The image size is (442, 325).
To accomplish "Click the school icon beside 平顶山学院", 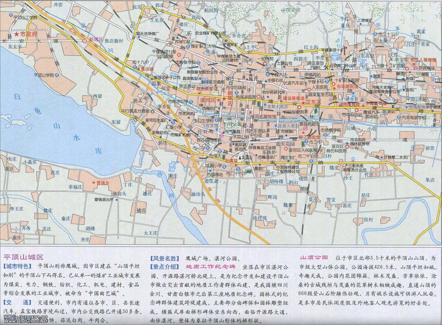I will tap(57, 75).
